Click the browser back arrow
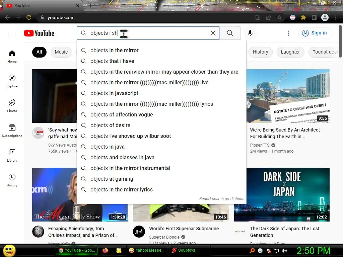343x257 pixels. [7, 17]
